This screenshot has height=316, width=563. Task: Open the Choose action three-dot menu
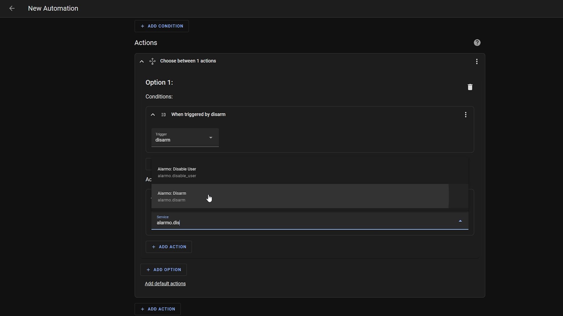pos(477,62)
